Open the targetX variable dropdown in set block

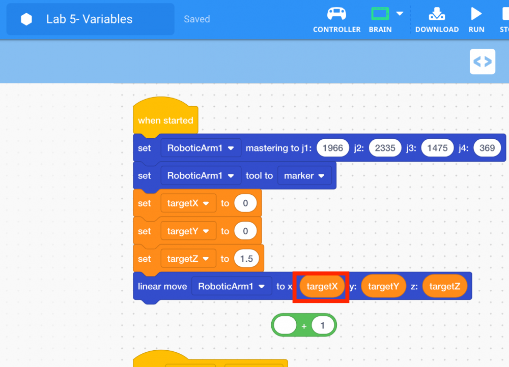click(188, 203)
